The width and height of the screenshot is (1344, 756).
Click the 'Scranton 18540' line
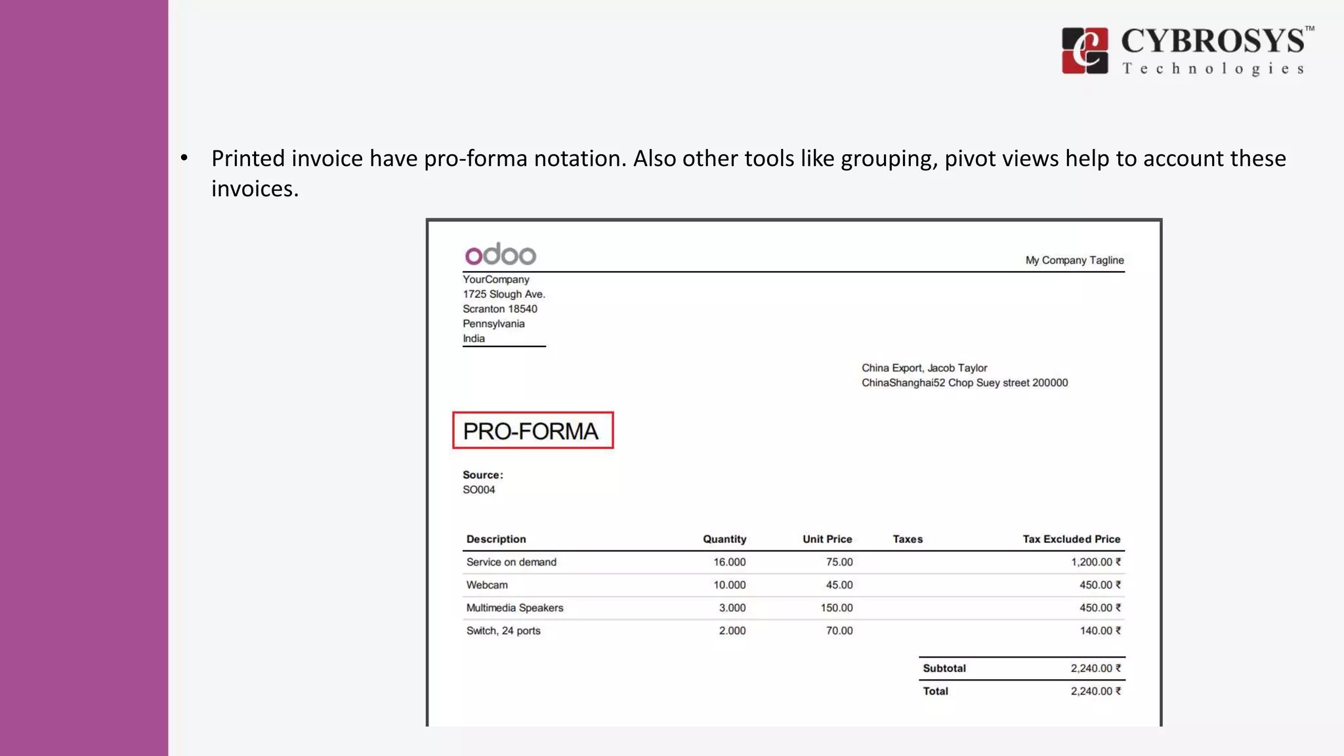(x=500, y=308)
